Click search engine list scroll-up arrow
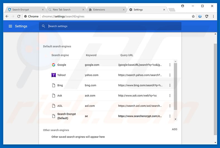The image size is (220, 148). [175, 61]
